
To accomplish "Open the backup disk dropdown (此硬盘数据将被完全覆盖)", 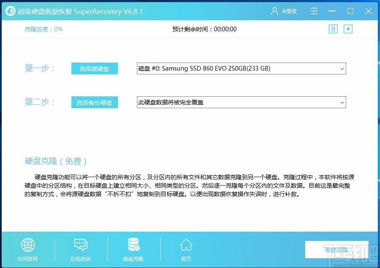I will pyautogui.click(x=241, y=102).
